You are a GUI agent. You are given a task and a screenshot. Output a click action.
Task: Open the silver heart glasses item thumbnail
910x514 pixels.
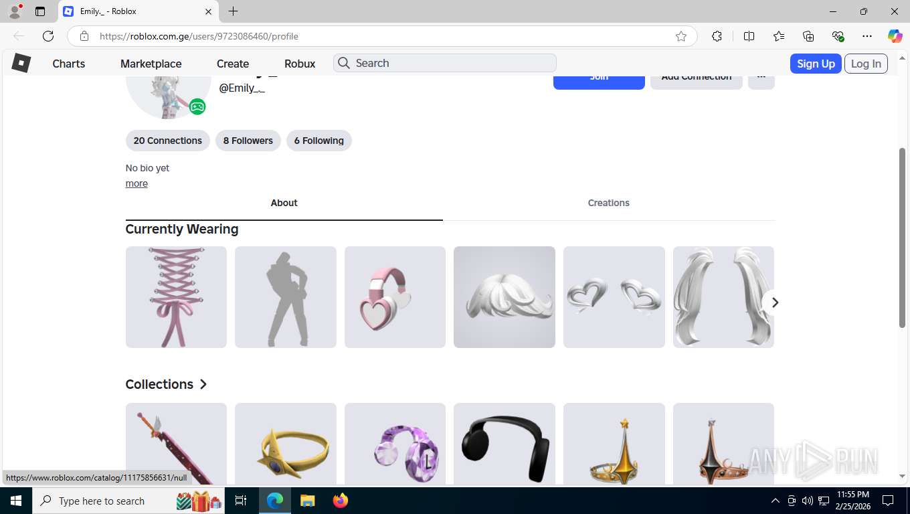[x=614, y=297]
